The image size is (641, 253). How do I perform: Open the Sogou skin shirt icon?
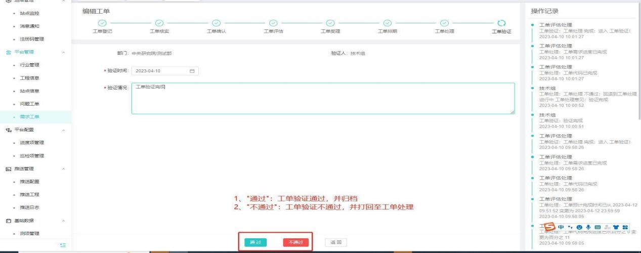(616, 227)
